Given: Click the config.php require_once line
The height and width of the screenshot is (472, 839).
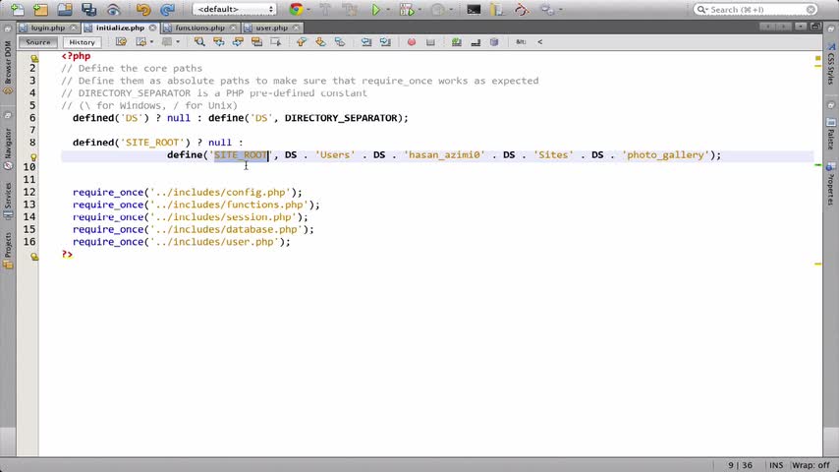Looking at the screenshot, I should (188, 193).
